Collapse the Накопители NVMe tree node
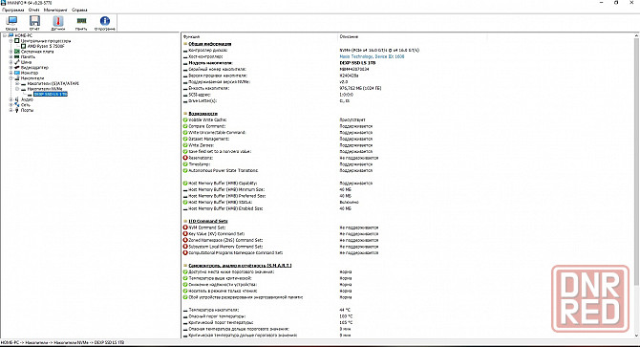 tap(17, 89)
